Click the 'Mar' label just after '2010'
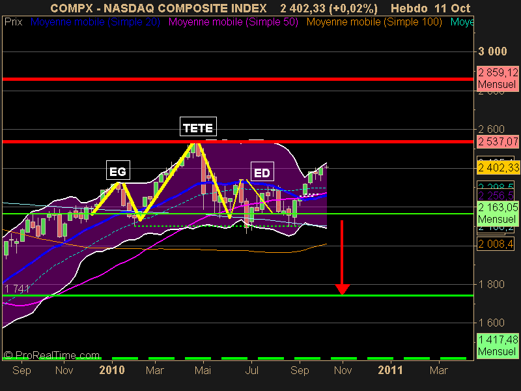Viewport: 521px width, 391px height. [155, 370]
